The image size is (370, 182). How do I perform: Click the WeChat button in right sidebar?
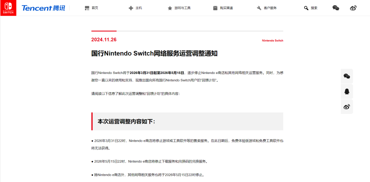[347, 76]
